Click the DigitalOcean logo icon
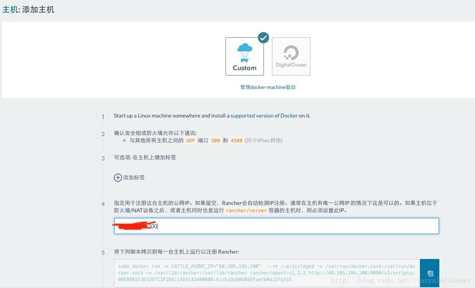This screenshot has height=288, width=475. (x=291, y=53)
